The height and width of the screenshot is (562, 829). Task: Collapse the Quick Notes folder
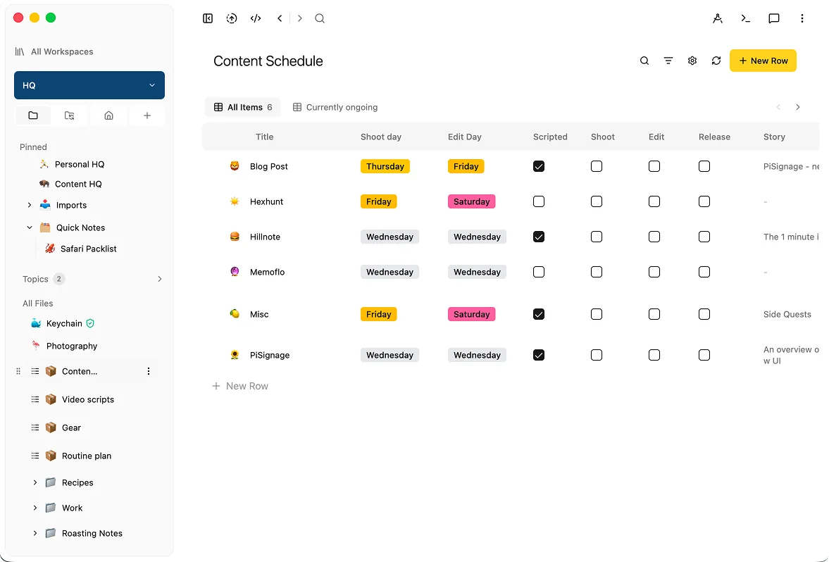coord(30,227)
